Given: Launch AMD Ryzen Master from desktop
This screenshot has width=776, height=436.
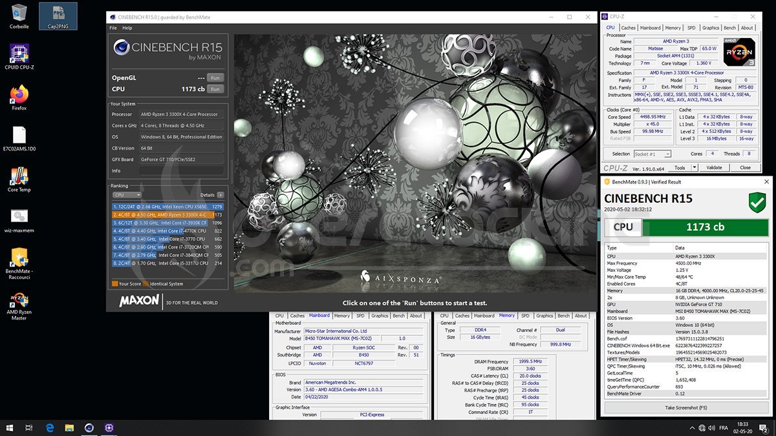Looking at the screenshot, I should click(x=19, y=306).
